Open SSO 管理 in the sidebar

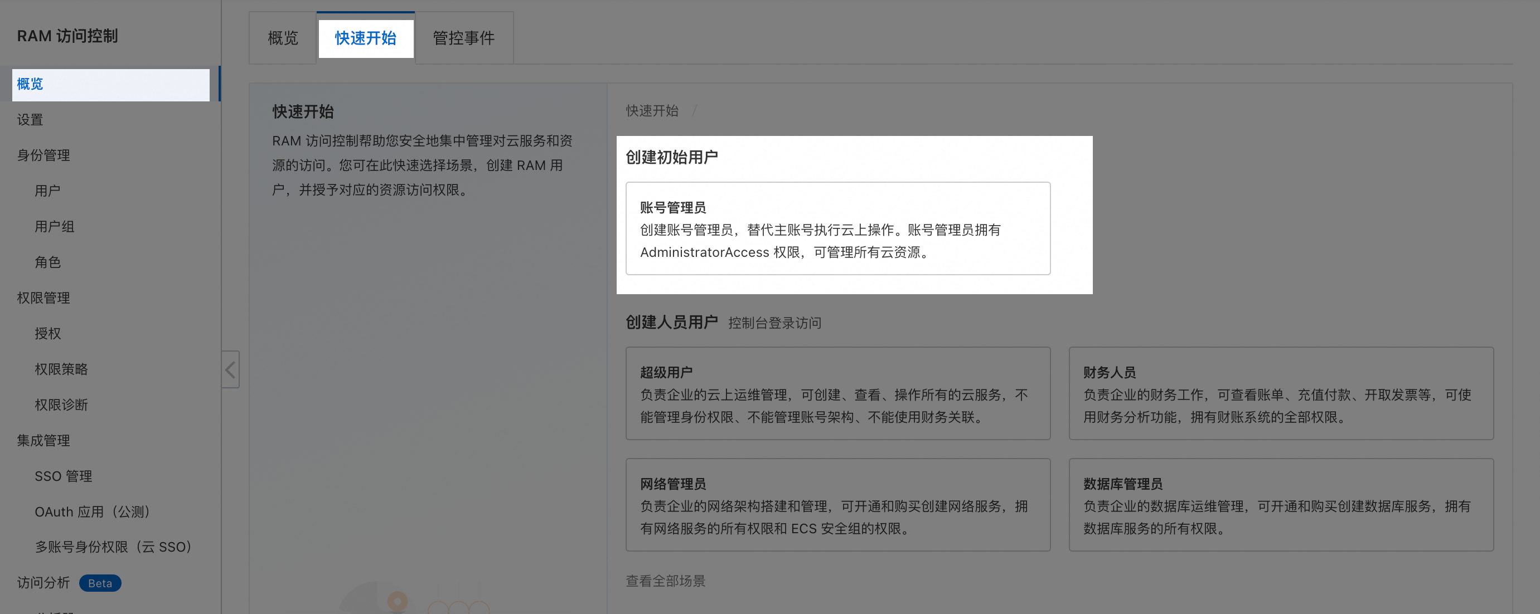click(x=64, y=476)
